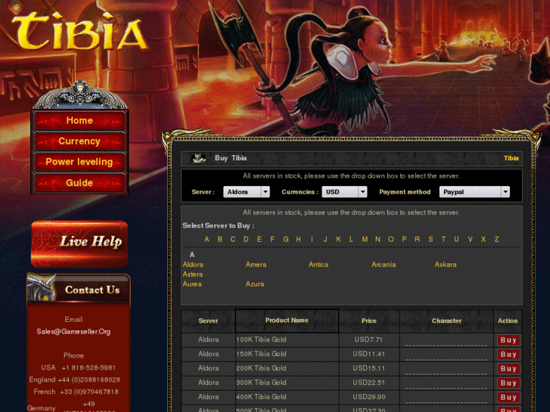The width and height of the screenshot is (550, 412).
Task: Jump to servers starting with R
Action: [x=417, y=239]
